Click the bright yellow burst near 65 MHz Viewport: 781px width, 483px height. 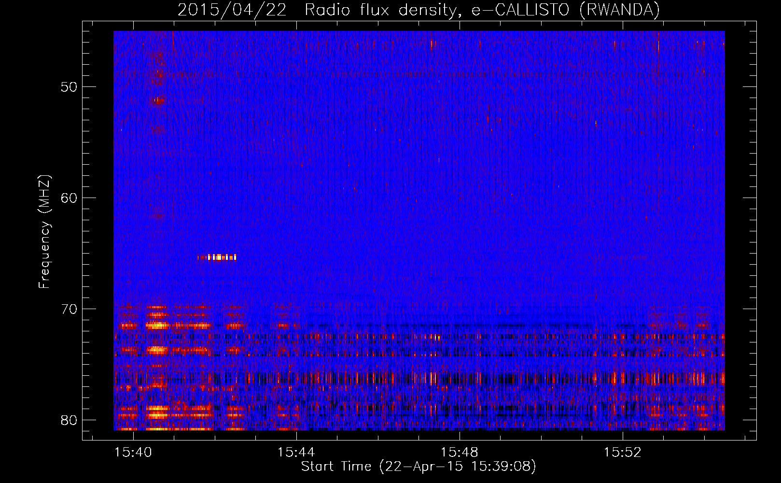click(x=217, y=257)
